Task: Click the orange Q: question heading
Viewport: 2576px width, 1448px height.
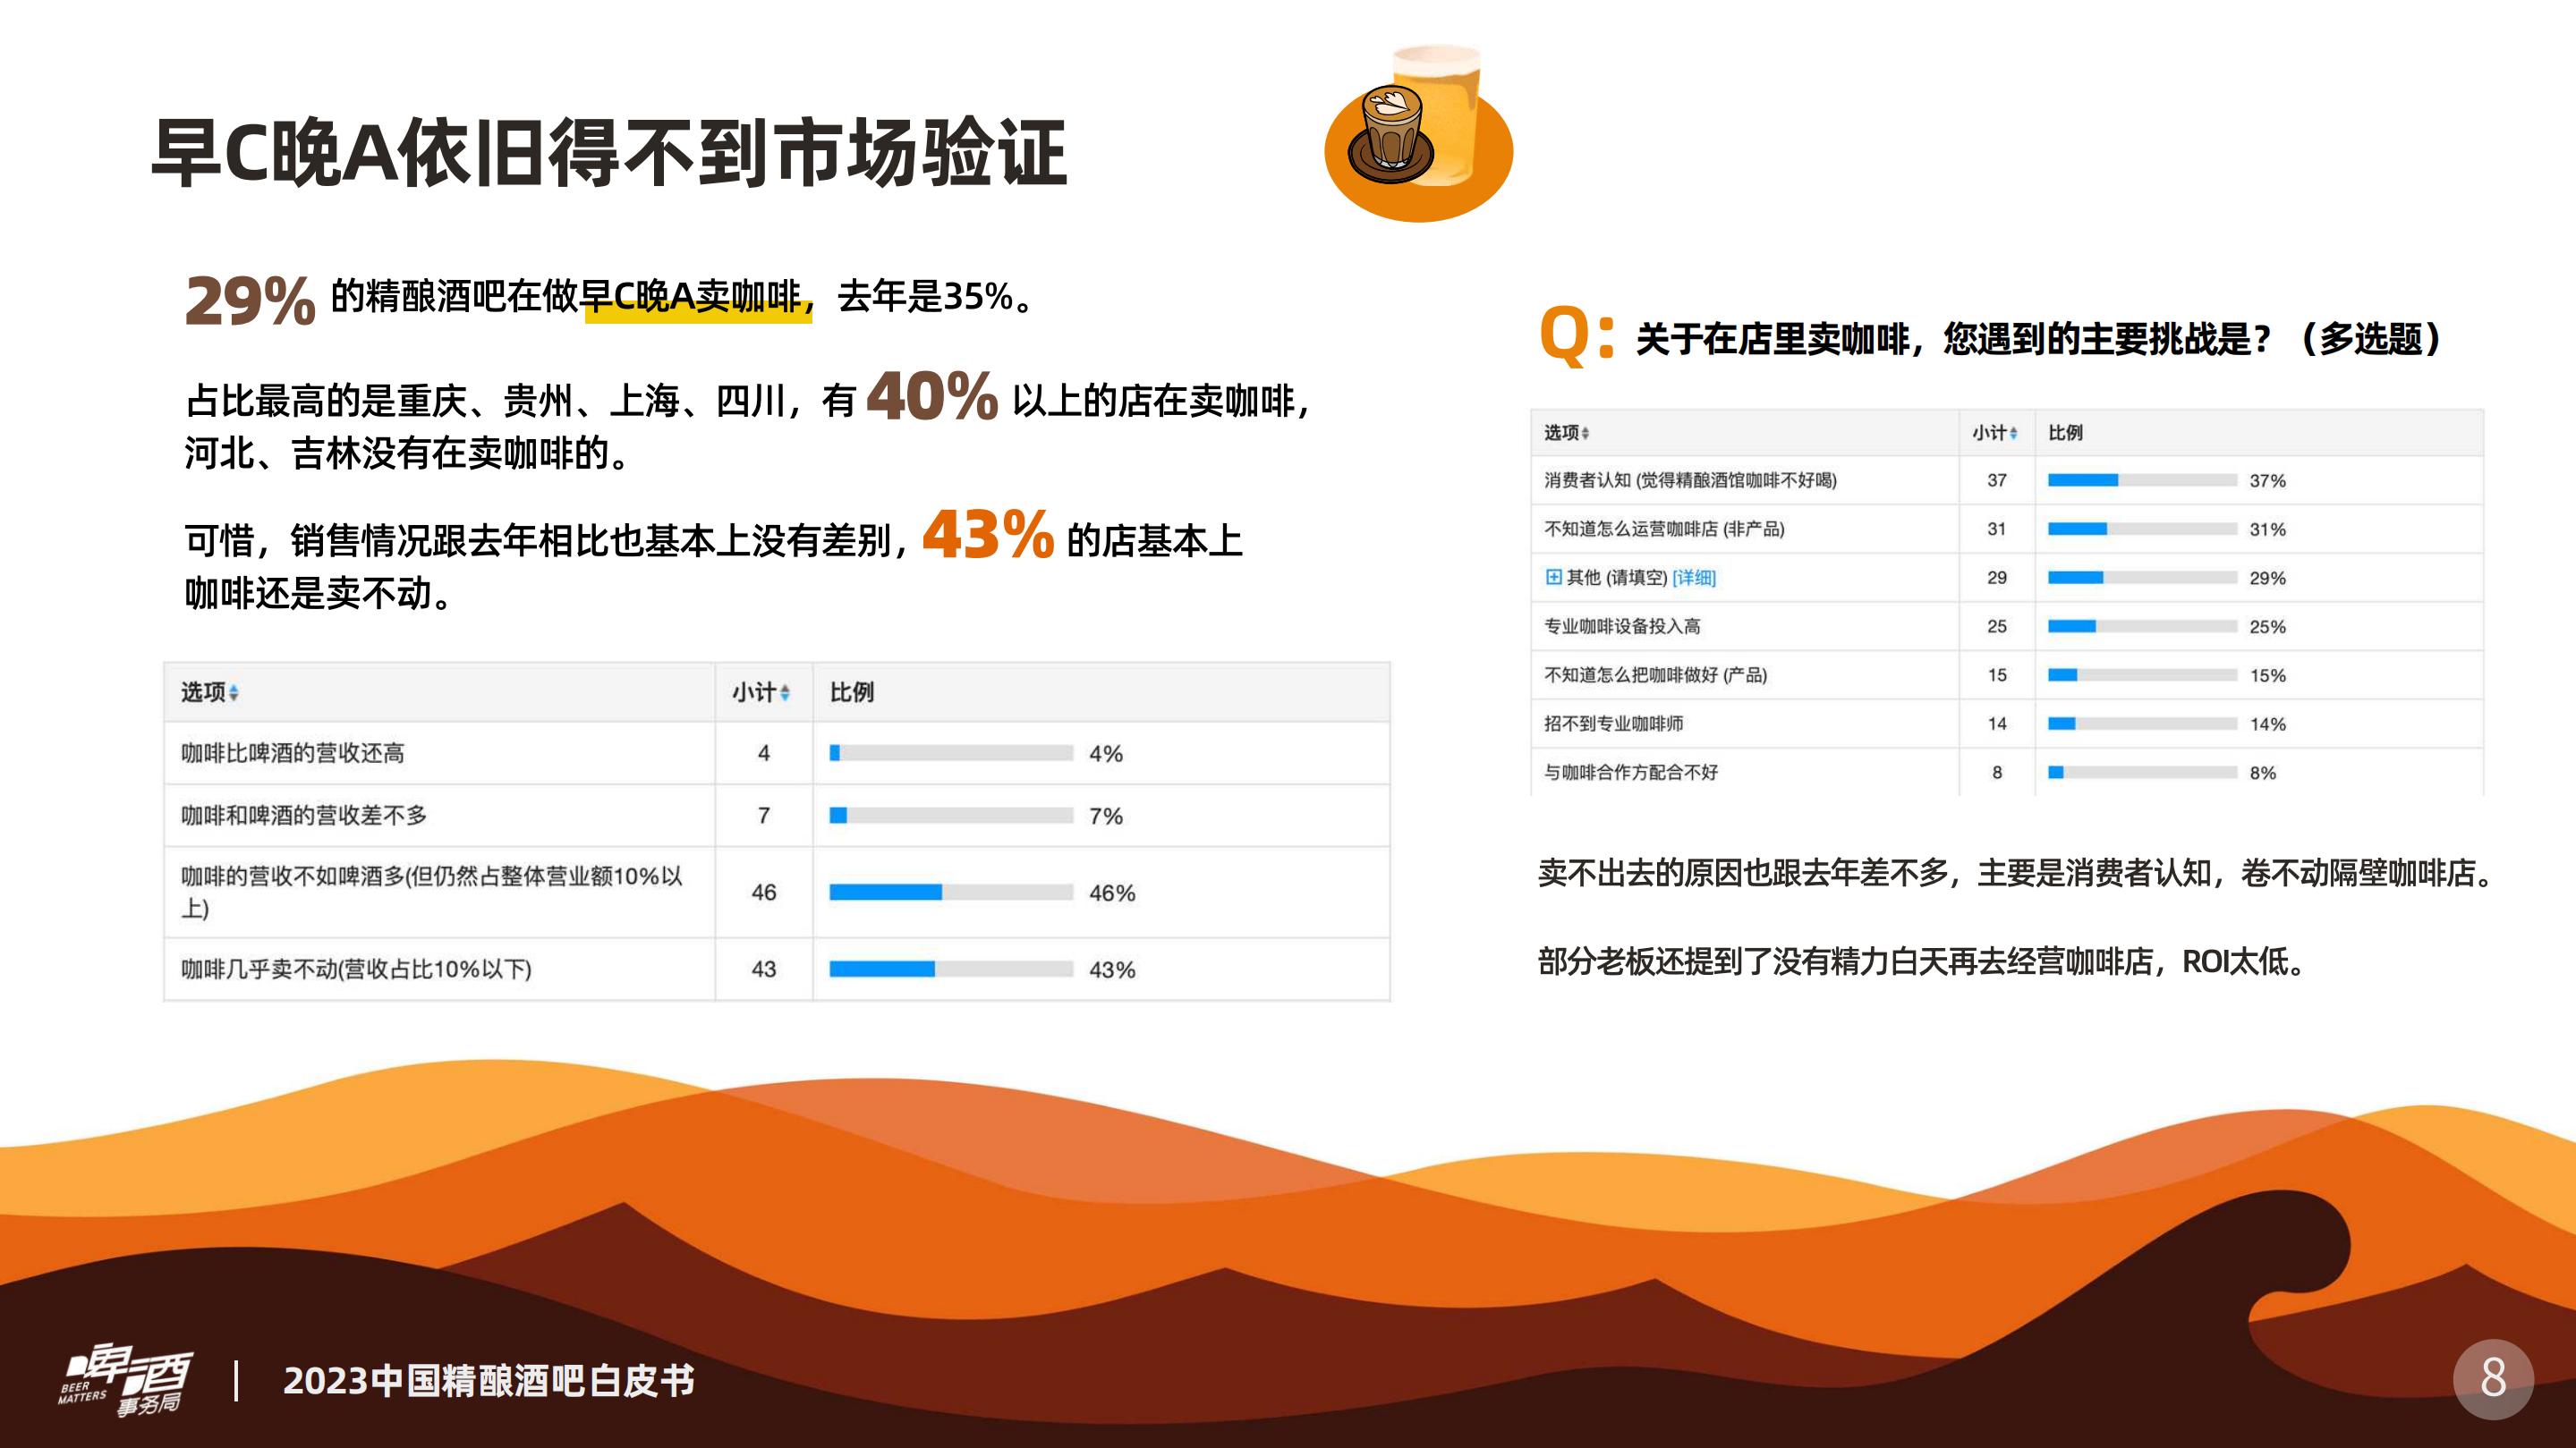Action: point(1576,334)
